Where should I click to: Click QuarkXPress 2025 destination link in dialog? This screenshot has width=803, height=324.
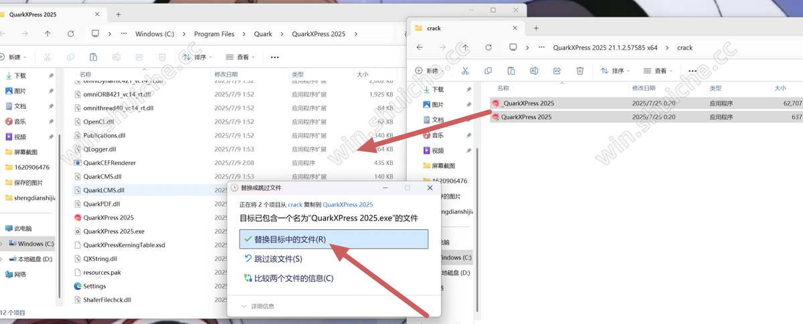click(x=348, y=204)
